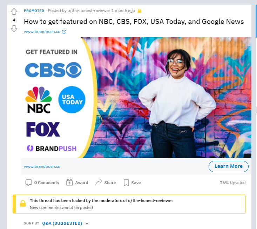Expand the Q&A (Suggested) sort dropdown
Screen dimensions: 257x229
[62, 223]
